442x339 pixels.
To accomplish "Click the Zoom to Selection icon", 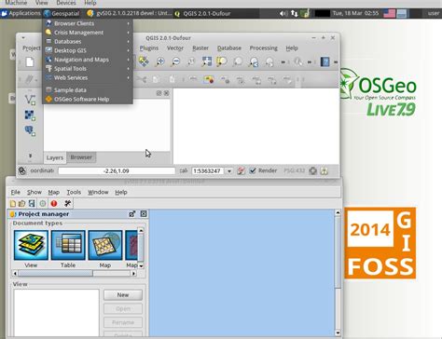I will point(222,61).
